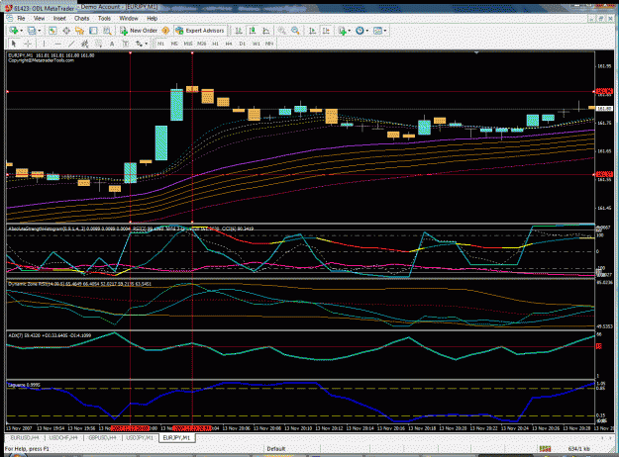Select the Arrows drawing tool
619x457 pixels.
tap(139, 44)
